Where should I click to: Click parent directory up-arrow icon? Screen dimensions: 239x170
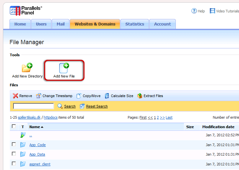point(23,135)
